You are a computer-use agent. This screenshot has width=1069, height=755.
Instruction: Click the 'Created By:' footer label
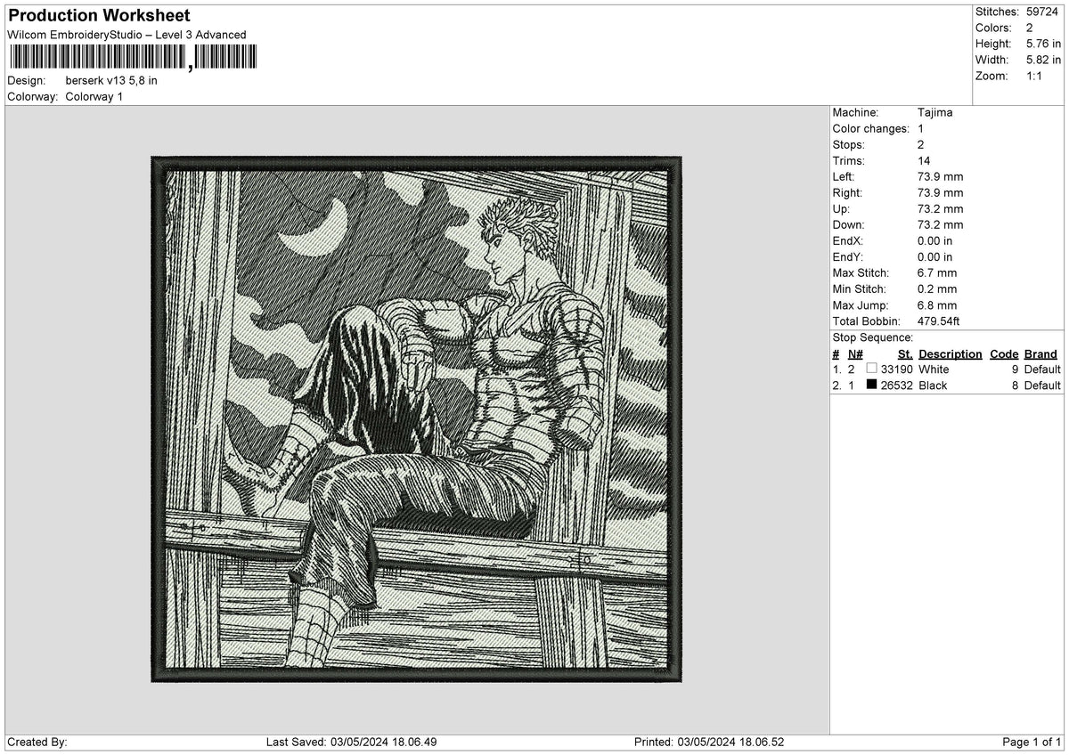point(37,742)
